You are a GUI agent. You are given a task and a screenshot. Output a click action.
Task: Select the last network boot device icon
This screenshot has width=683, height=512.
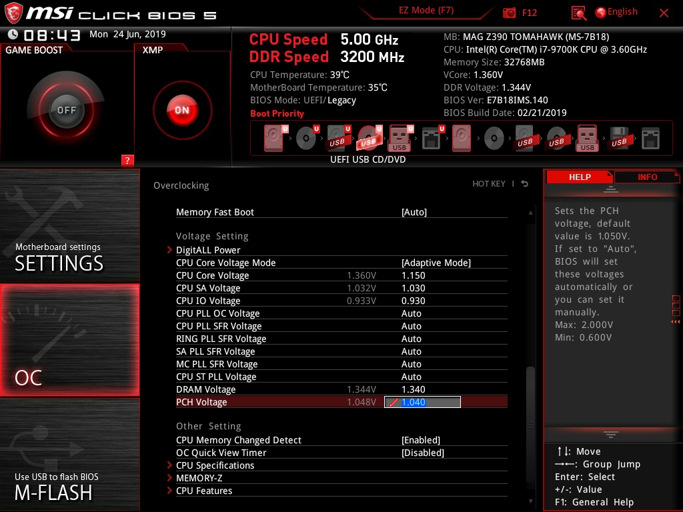pos(650,139)
